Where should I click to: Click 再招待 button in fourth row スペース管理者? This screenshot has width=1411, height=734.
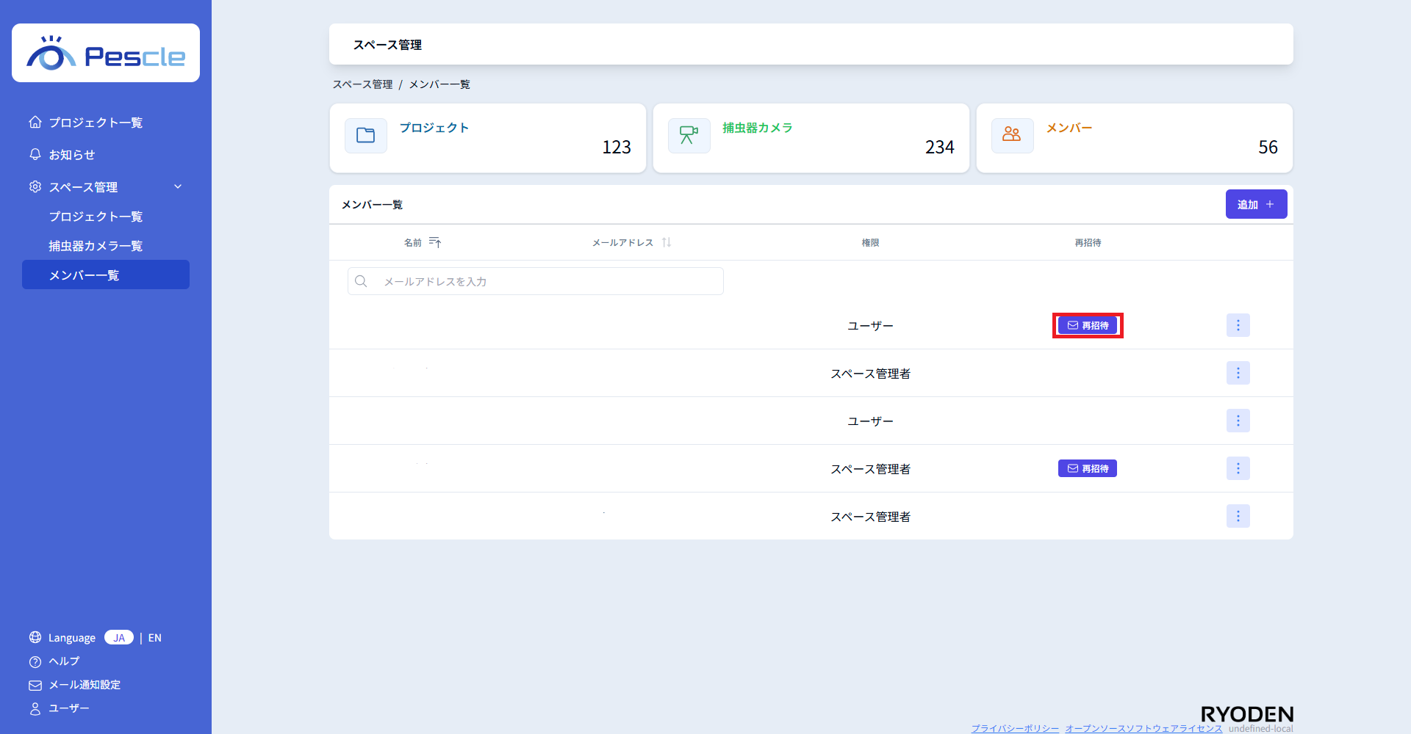(x=1088, y=468)
